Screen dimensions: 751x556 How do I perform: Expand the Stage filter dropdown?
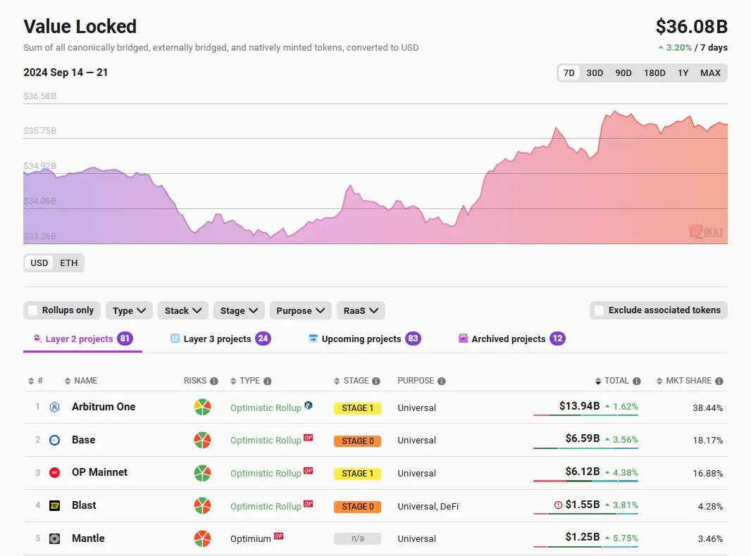(x=239, y=310)
